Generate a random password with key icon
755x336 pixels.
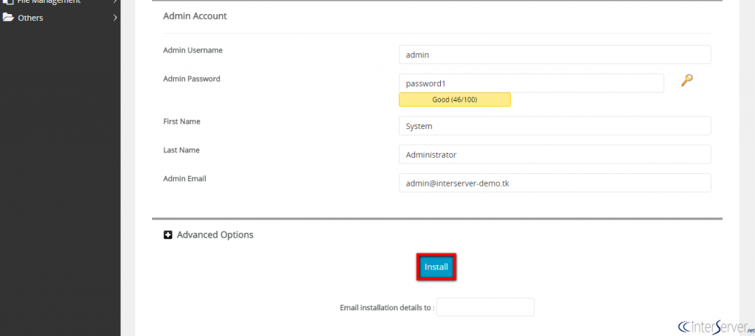pyautogui.click(x=686, y=80)
